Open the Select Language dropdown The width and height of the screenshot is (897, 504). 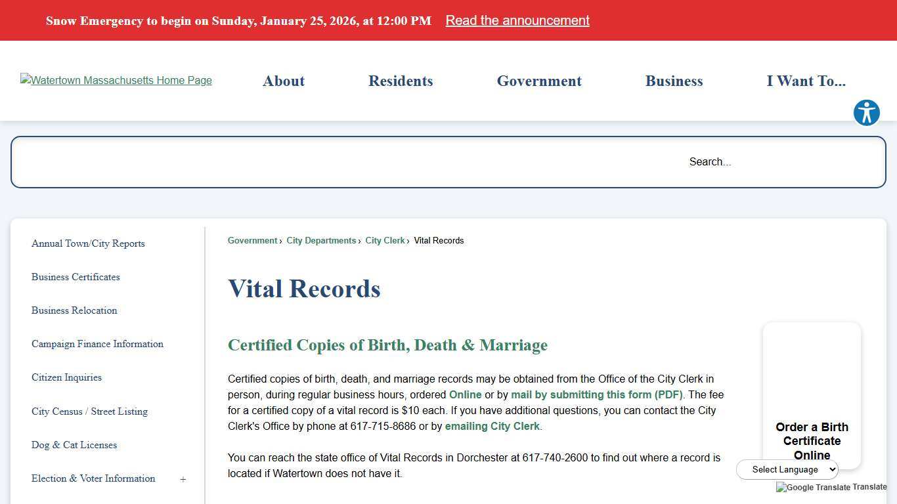787,469
